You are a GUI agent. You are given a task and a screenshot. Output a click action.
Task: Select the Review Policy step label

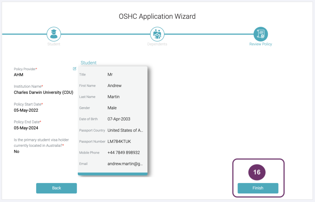pyautogui.click(x=261, y=44)
